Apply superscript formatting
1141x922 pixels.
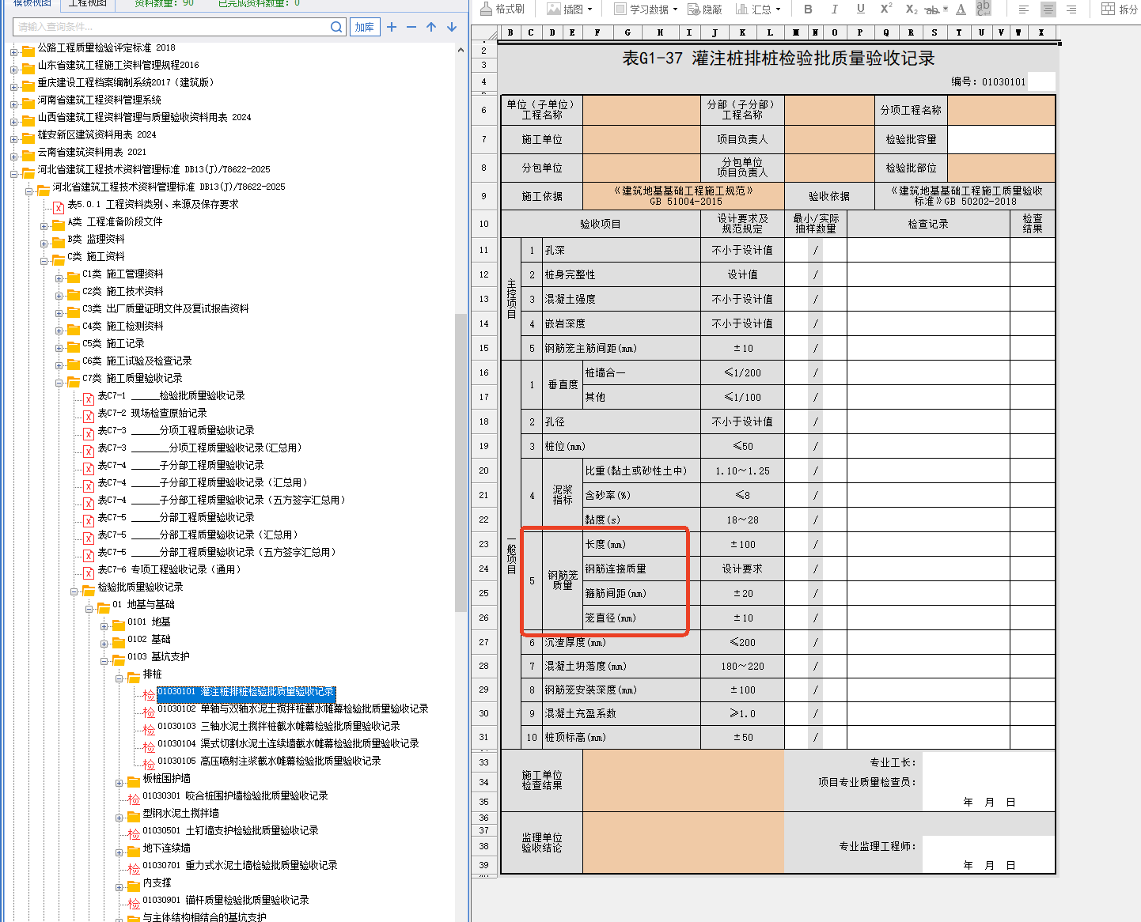886,9
